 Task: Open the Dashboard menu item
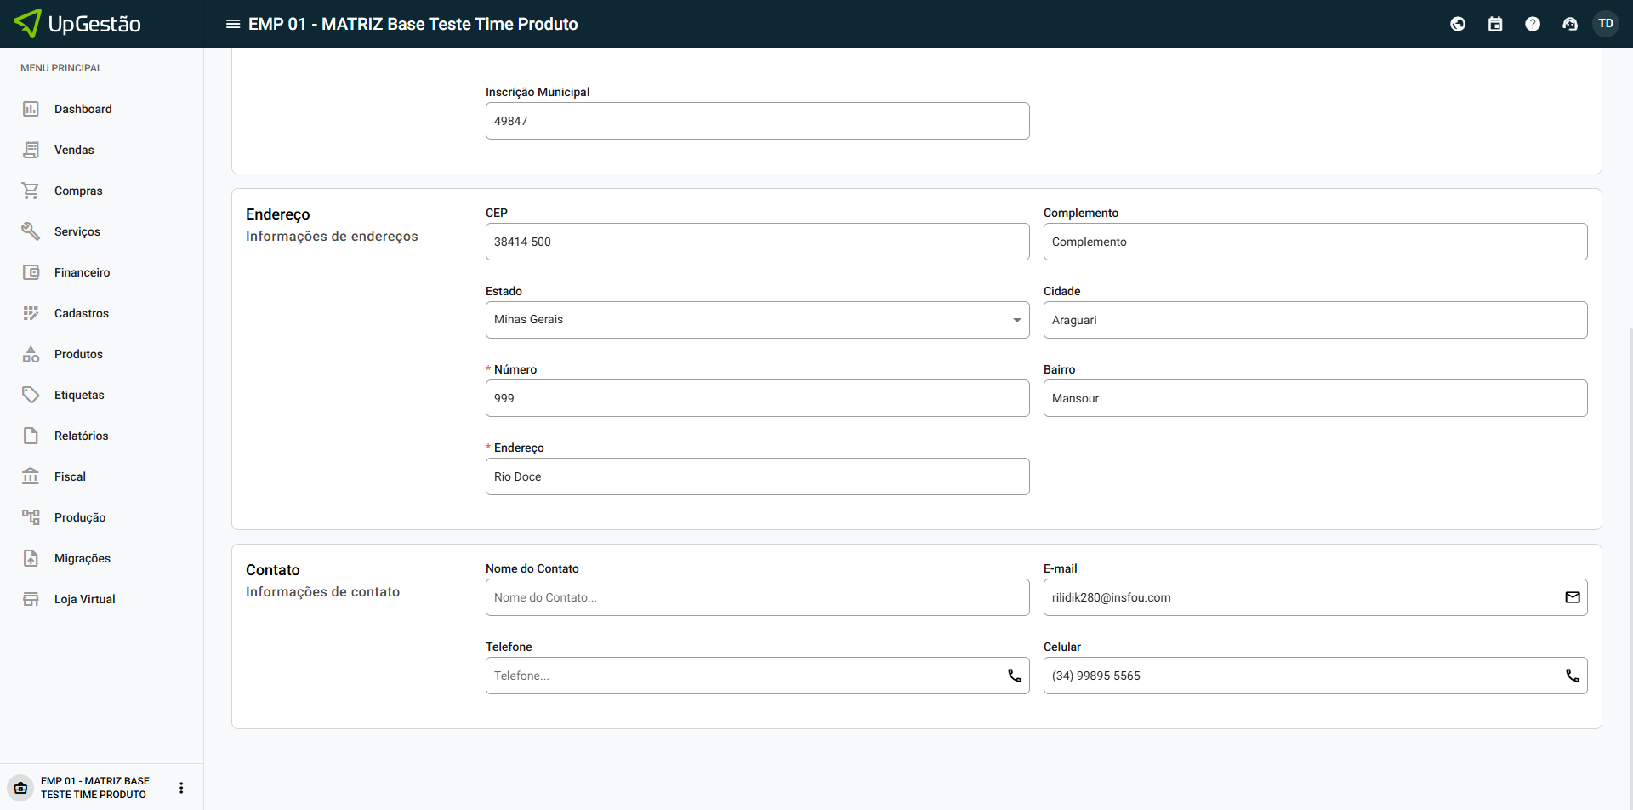coord(83,109)
